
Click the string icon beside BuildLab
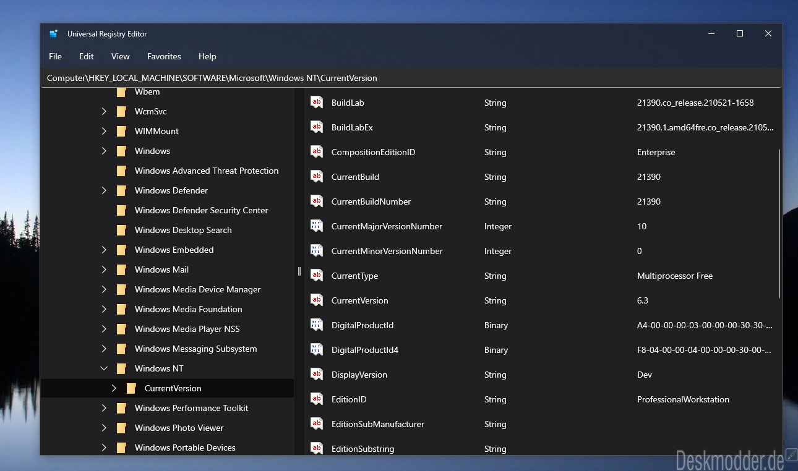tap(317, 103)
